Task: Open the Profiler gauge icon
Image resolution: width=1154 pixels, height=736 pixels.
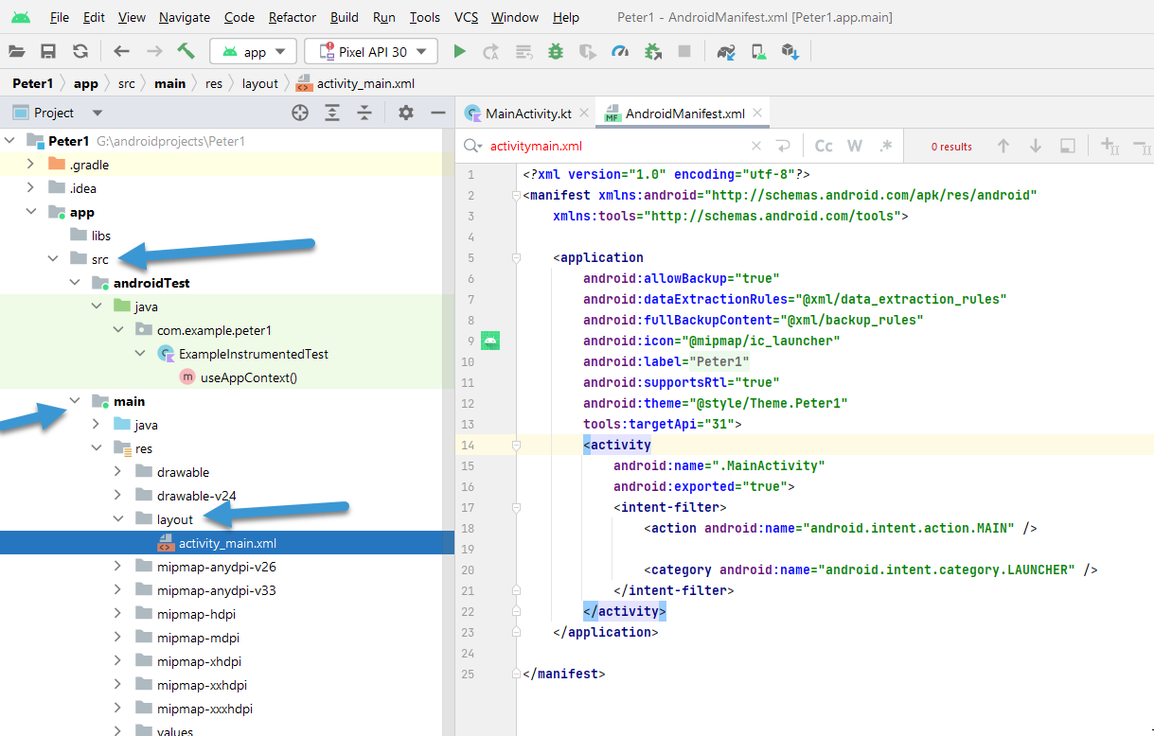Action: 620,52
